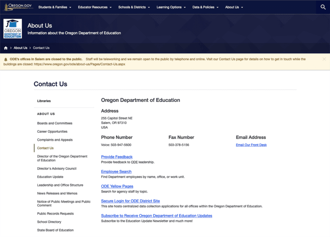
Task: Open the Educator Resources menu
Action: click(x=95, y=7)
